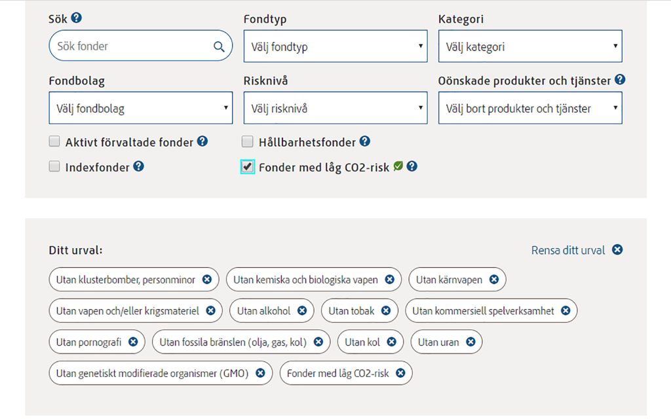Viewport: 671px width, 419px height.
Task: Check the Indexfonder checkbox
Action: point(54,166)
